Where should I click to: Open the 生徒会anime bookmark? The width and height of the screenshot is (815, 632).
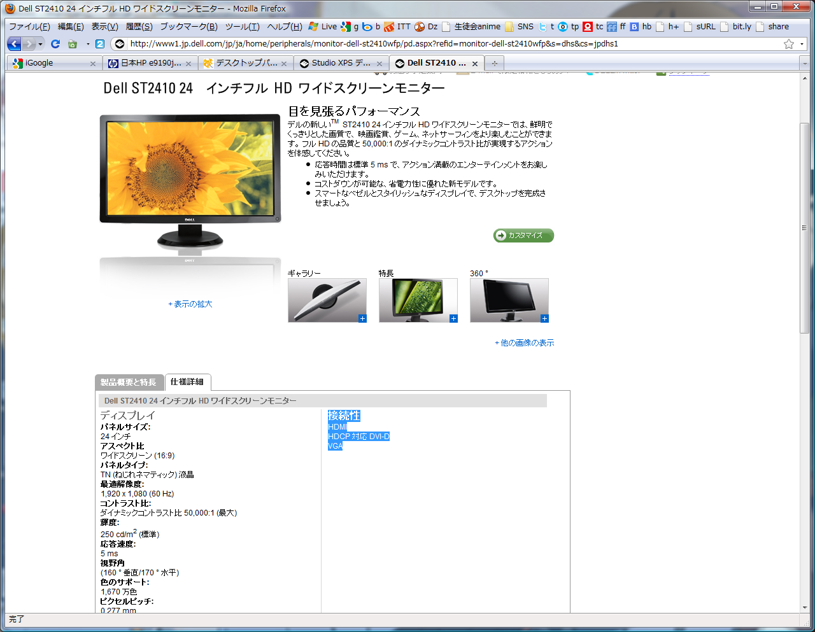point(471,27)
